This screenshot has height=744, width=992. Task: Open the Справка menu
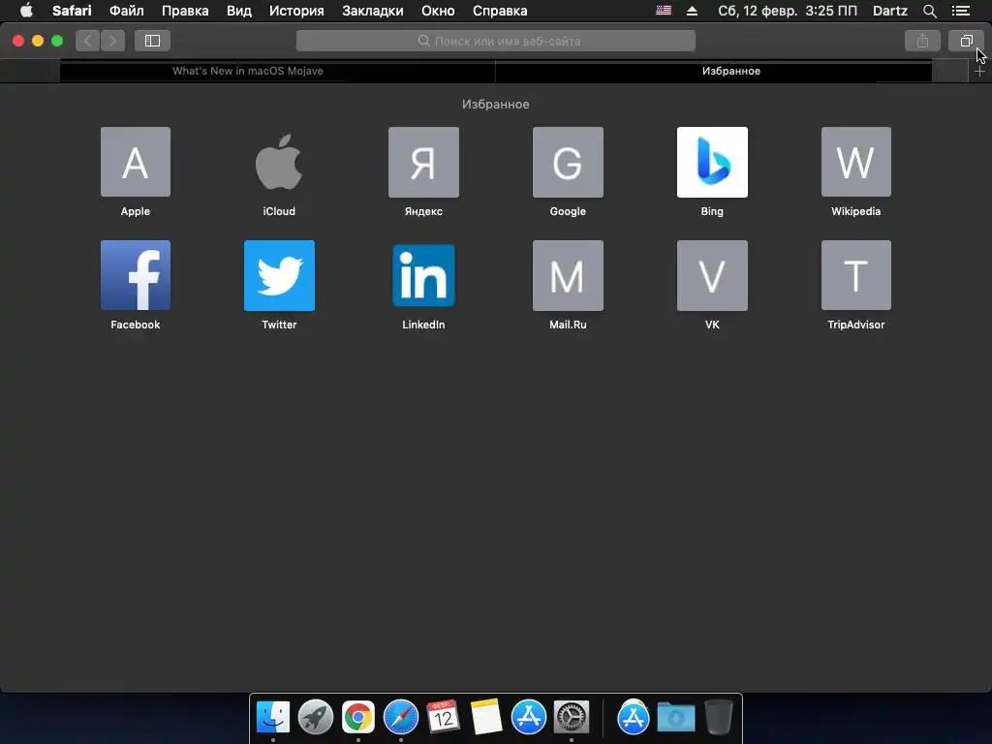(500, 11)
